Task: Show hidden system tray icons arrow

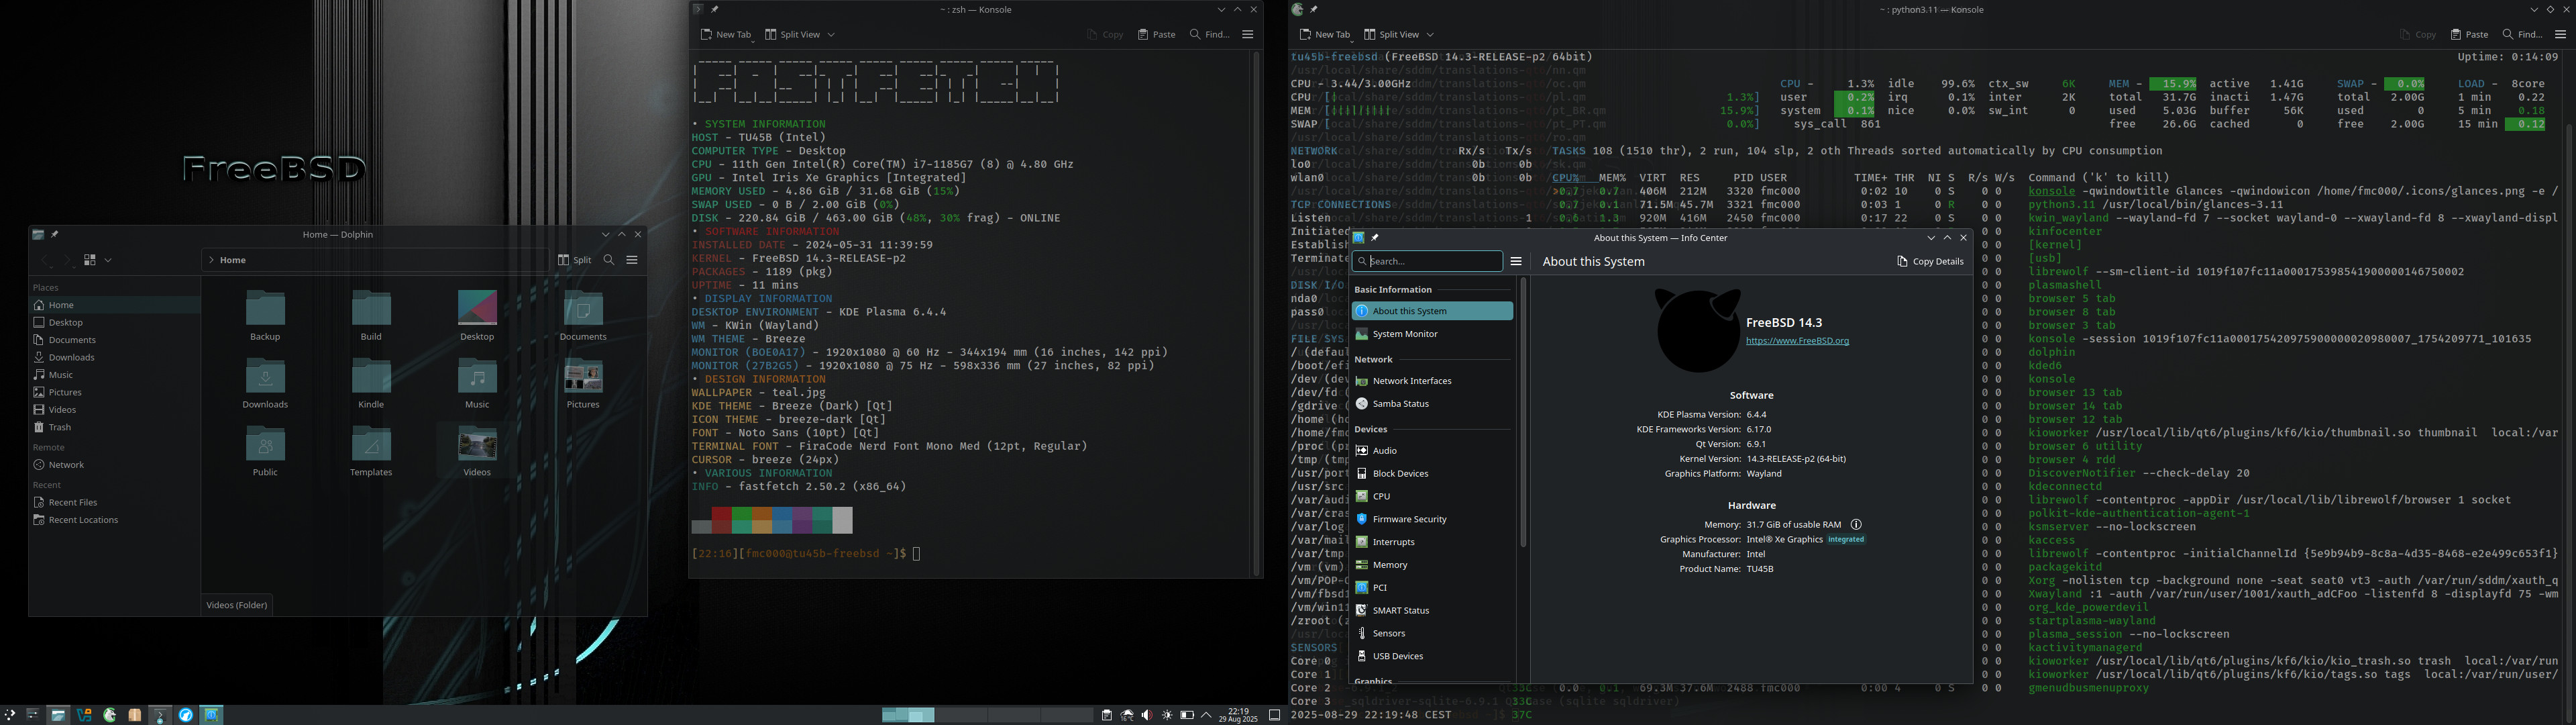Action: 1206,715
